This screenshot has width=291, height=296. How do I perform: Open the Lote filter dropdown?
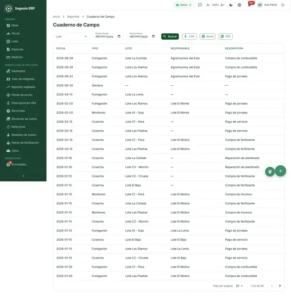tap(71, 37)
